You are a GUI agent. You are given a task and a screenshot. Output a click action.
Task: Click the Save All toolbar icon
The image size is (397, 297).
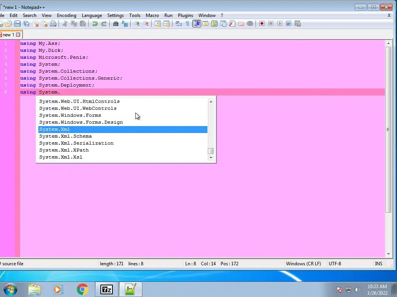[x=26, y=24]
